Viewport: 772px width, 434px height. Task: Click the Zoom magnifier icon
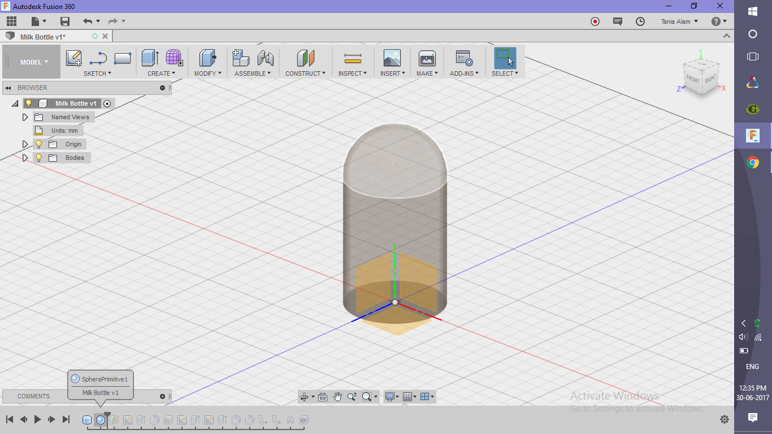[352, 397]
